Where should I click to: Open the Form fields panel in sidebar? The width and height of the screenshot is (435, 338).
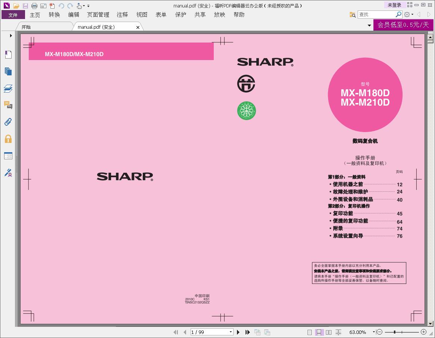coord(8,156)
